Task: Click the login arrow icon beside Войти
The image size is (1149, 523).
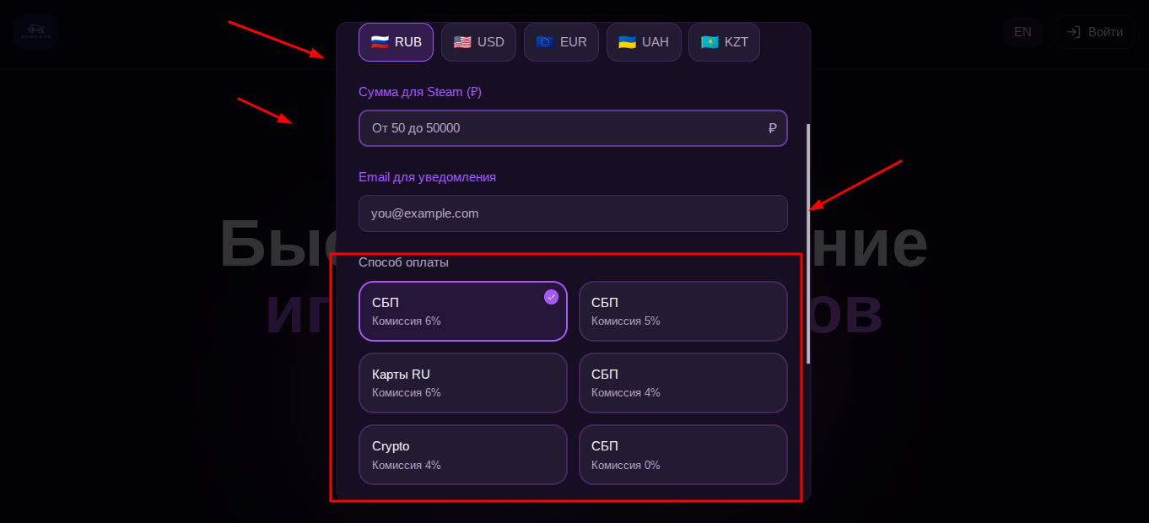Action: coord(1074,32)
